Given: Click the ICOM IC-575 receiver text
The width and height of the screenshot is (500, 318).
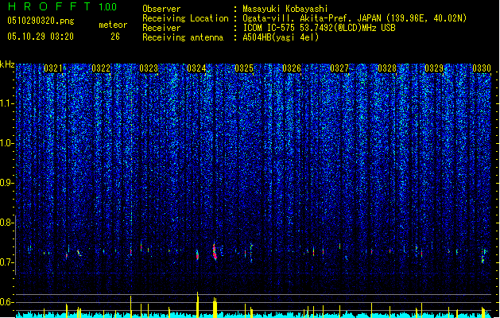Looking at the screenshot, I should pyautogui.click(x=319, y=28).
